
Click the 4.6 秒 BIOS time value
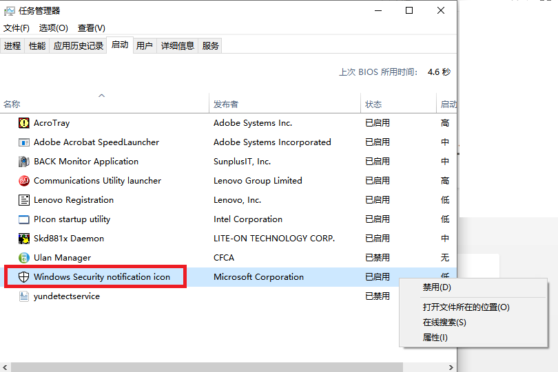coord(439,72)
